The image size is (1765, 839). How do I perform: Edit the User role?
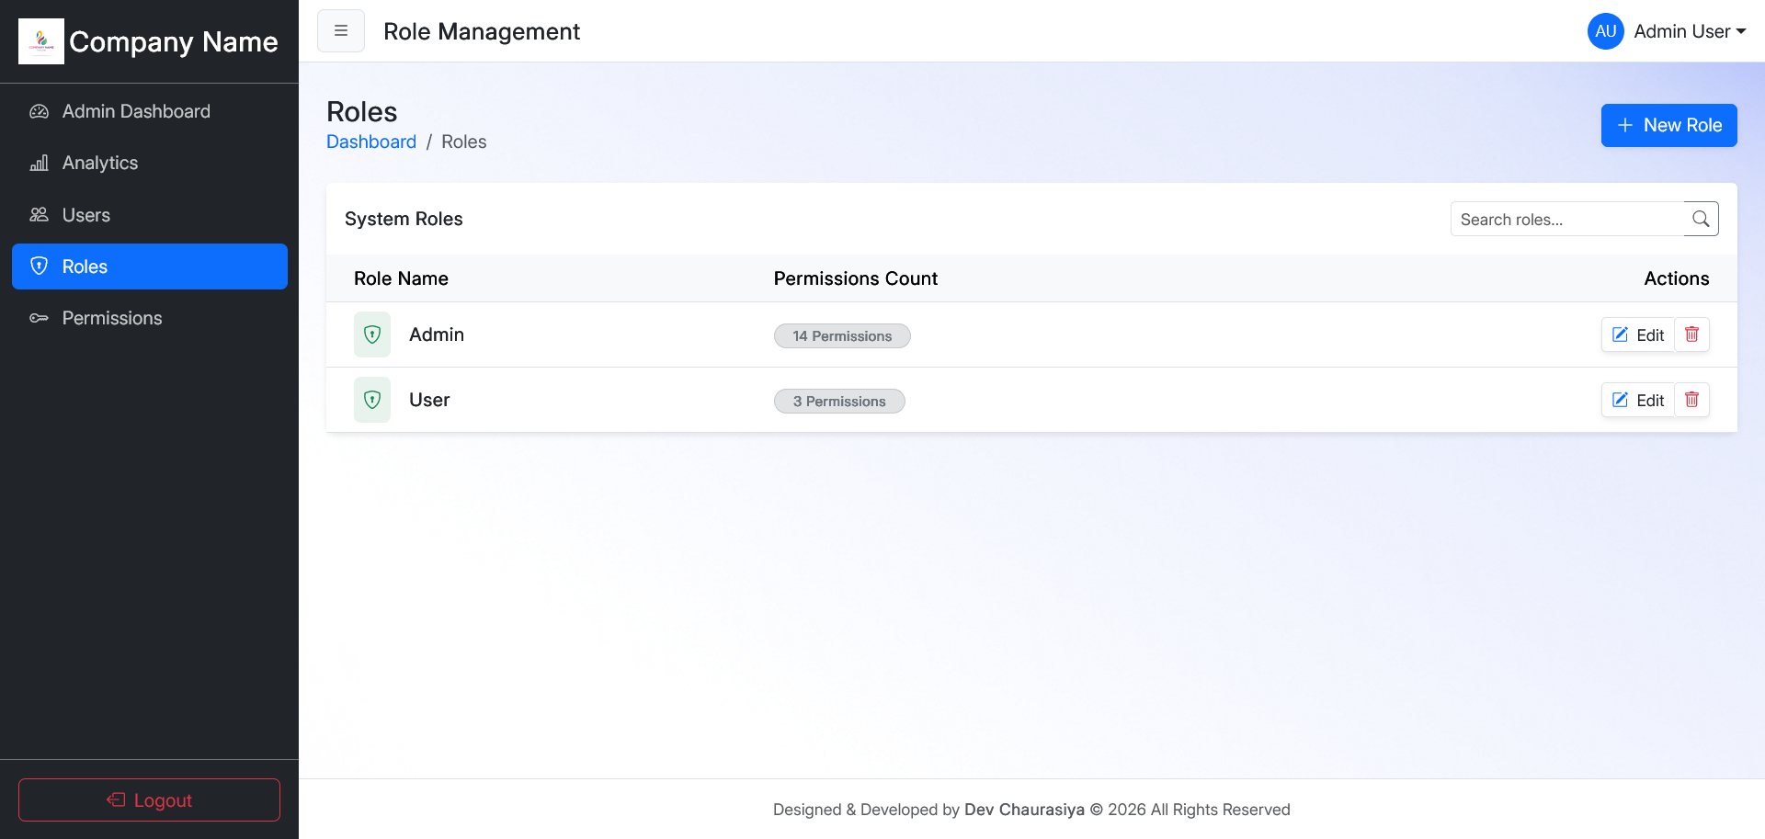tap(1638, 400)
